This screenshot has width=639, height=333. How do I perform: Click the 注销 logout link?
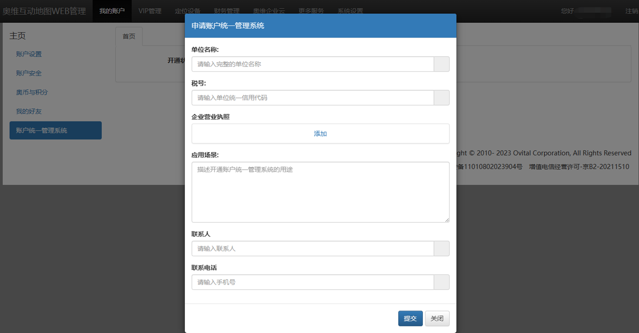click(x=631, y=11)
